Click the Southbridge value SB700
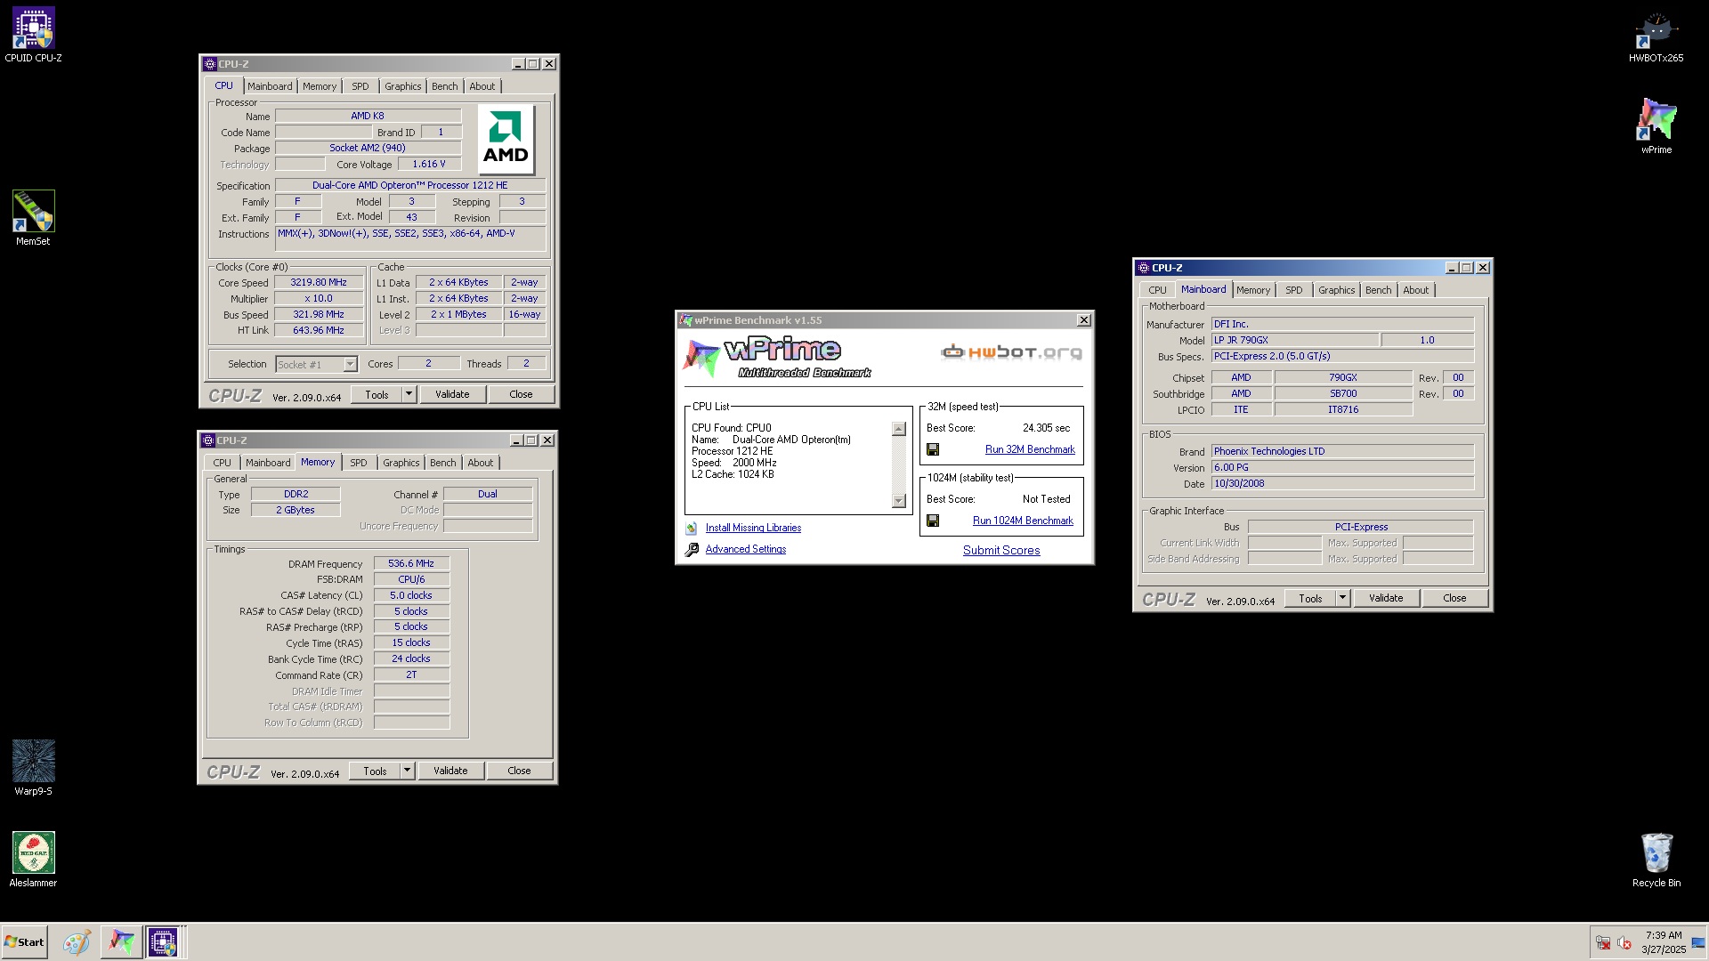 (1343, 393)
